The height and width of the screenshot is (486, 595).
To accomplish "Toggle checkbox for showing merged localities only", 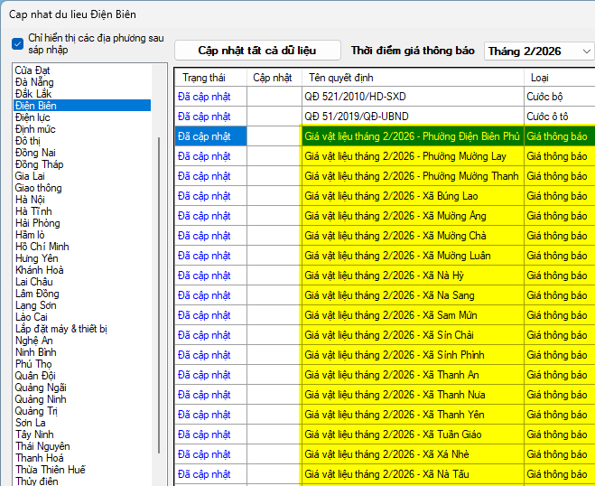I will click(18, 43).
